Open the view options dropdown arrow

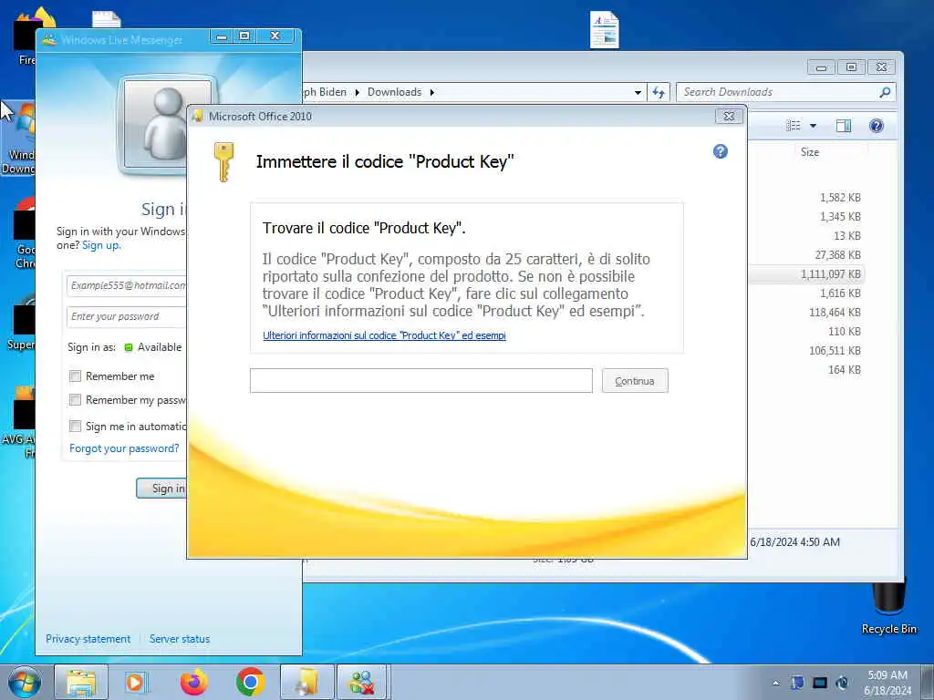click(813, 126)
